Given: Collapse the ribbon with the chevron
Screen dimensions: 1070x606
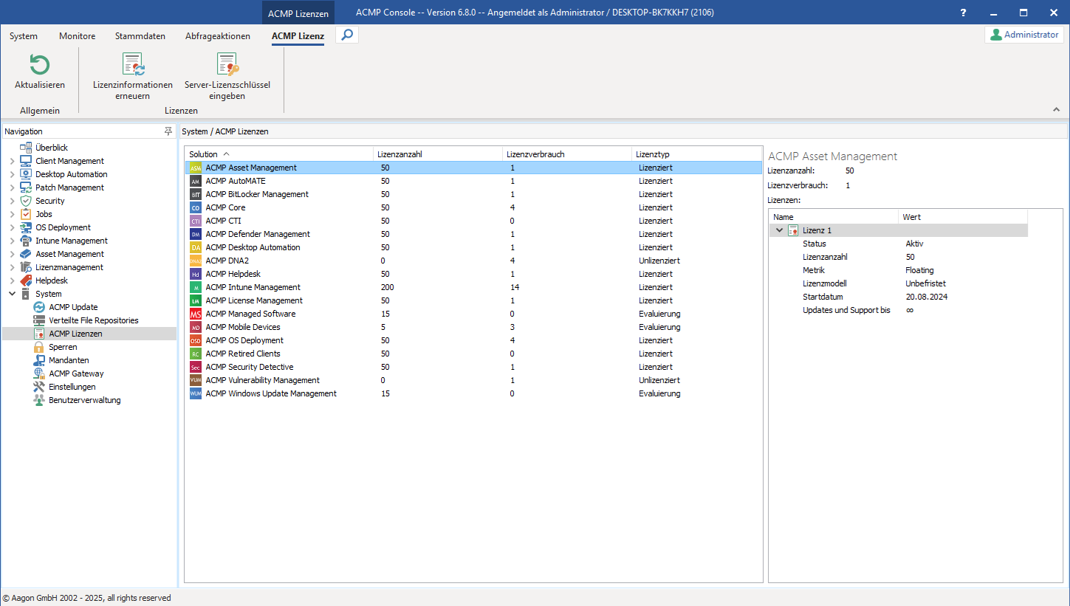Looking at the screenshot, I should tap(1055, 109).
